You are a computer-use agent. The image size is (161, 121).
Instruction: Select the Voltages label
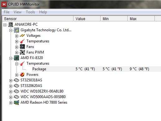pyautogui.click(x=33, y=36)
